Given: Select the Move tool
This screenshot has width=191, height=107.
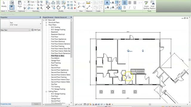Looking at the screenshot, I should point(48,7).
